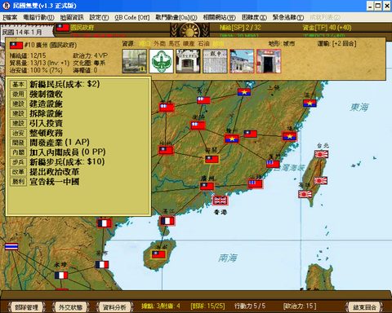Viewport: 392px width, 313px height.
Task: Click the 補給[SP] 2 / 32 readout
Action: (x=240, y=28)
